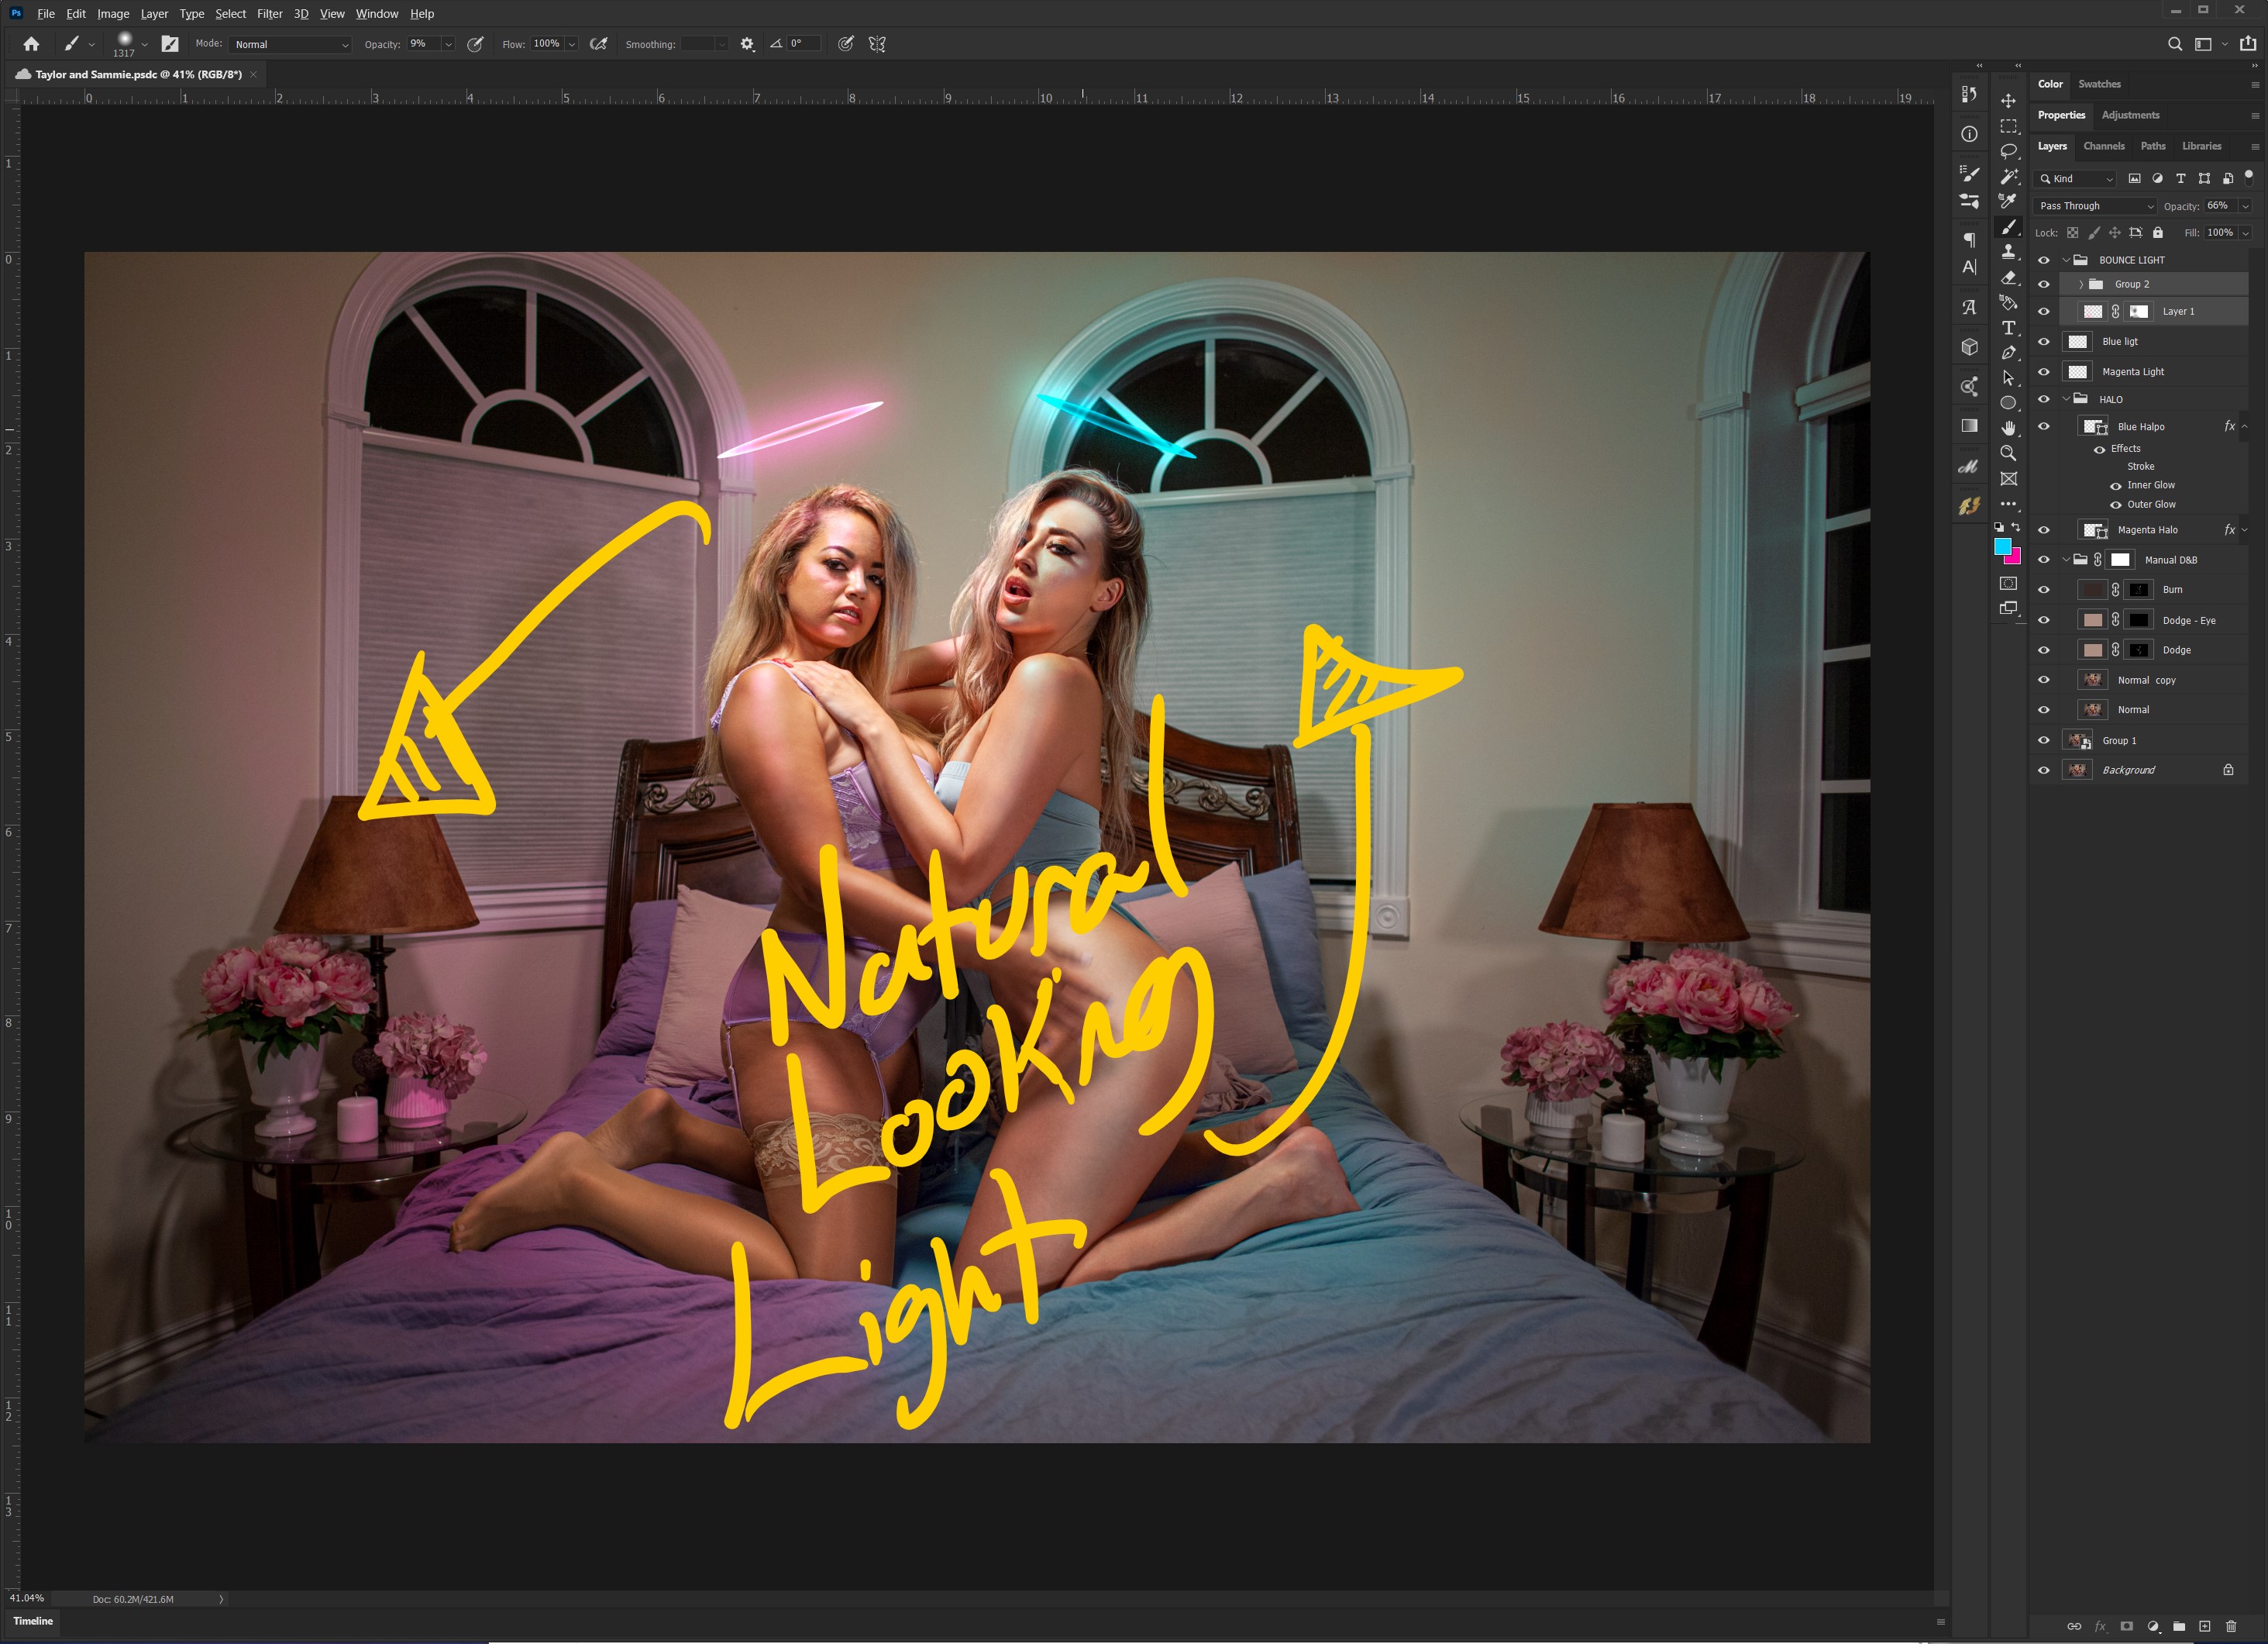Select the Eraser tool
2268x1644 pixels.
click(2008, 277)
